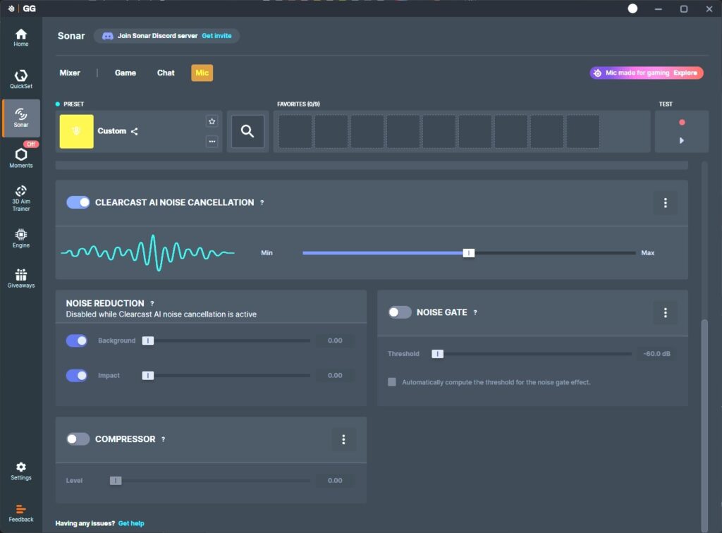The height and width of the screenshot is (533, 722).
Task: Click the Discord icon in the Sonar banner
Action: tap(108, 36)
